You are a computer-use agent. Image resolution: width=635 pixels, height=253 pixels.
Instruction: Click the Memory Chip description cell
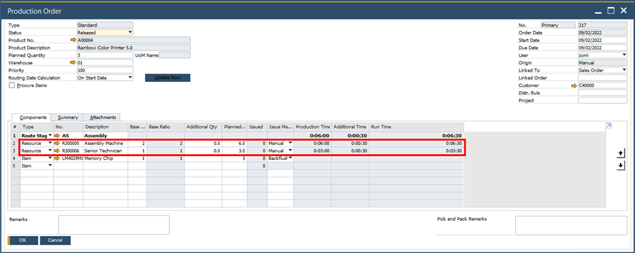(106, 159)
